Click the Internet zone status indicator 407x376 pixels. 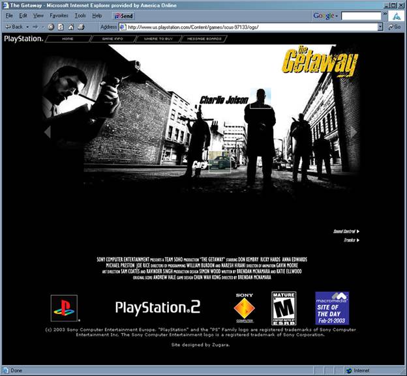pyautogui.click(x=358, y=371)
